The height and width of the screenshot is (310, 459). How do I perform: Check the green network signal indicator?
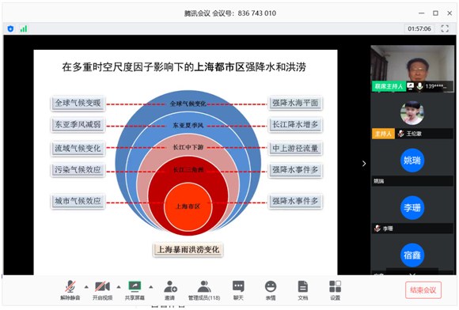[x=24, y=28]
